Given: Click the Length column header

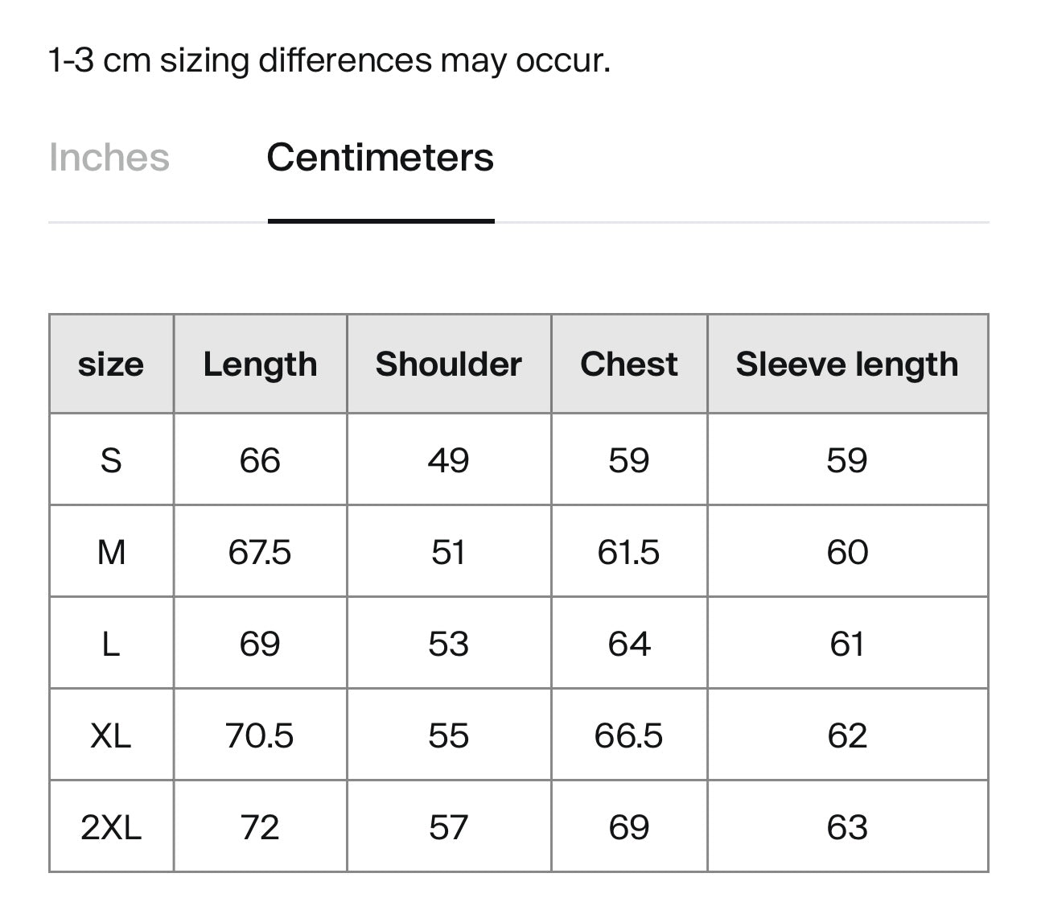Looking at the screenshot, I should pos(260,364).
